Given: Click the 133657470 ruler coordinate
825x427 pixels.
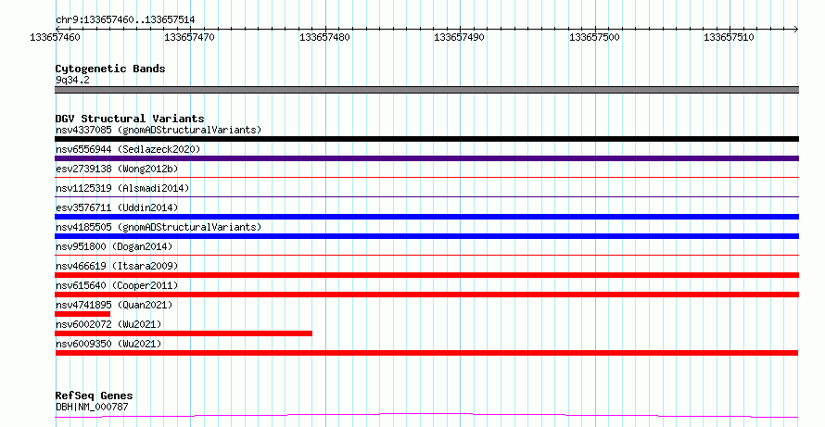Looking at the screenshot, I should pyautogui.click(x=189, y=37).
